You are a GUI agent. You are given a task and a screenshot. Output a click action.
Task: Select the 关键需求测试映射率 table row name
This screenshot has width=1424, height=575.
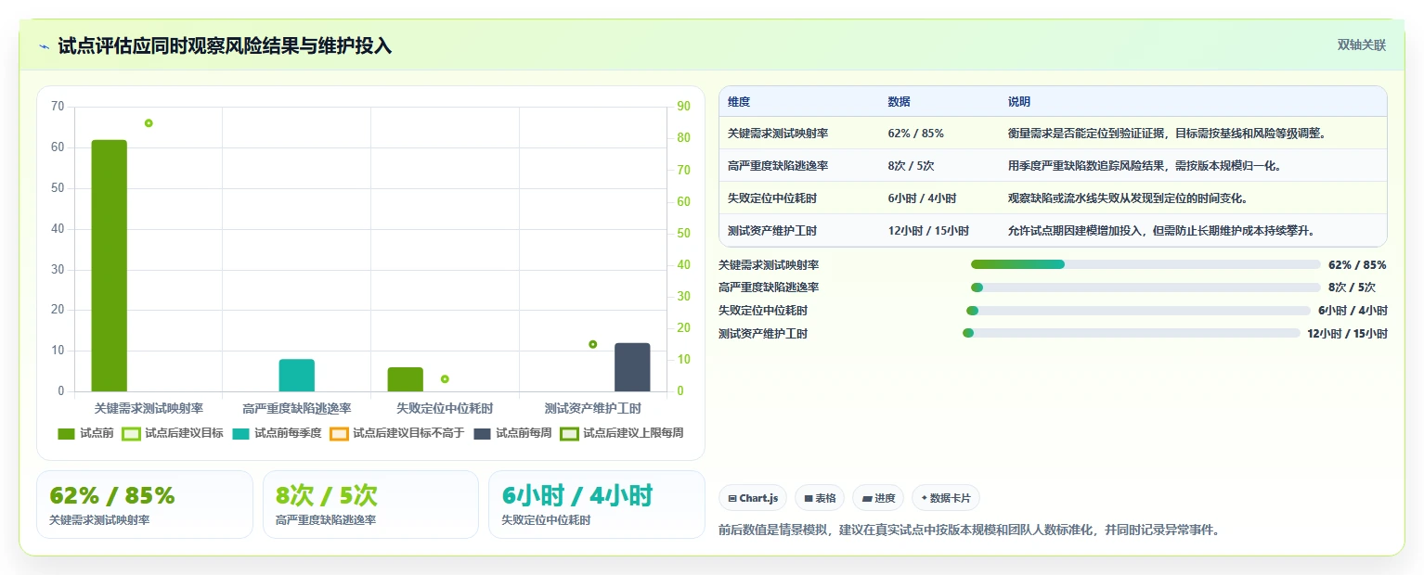778,134
